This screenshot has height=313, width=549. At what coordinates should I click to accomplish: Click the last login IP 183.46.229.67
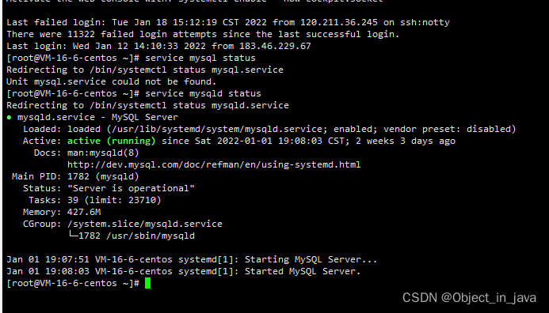coord(275,46)
